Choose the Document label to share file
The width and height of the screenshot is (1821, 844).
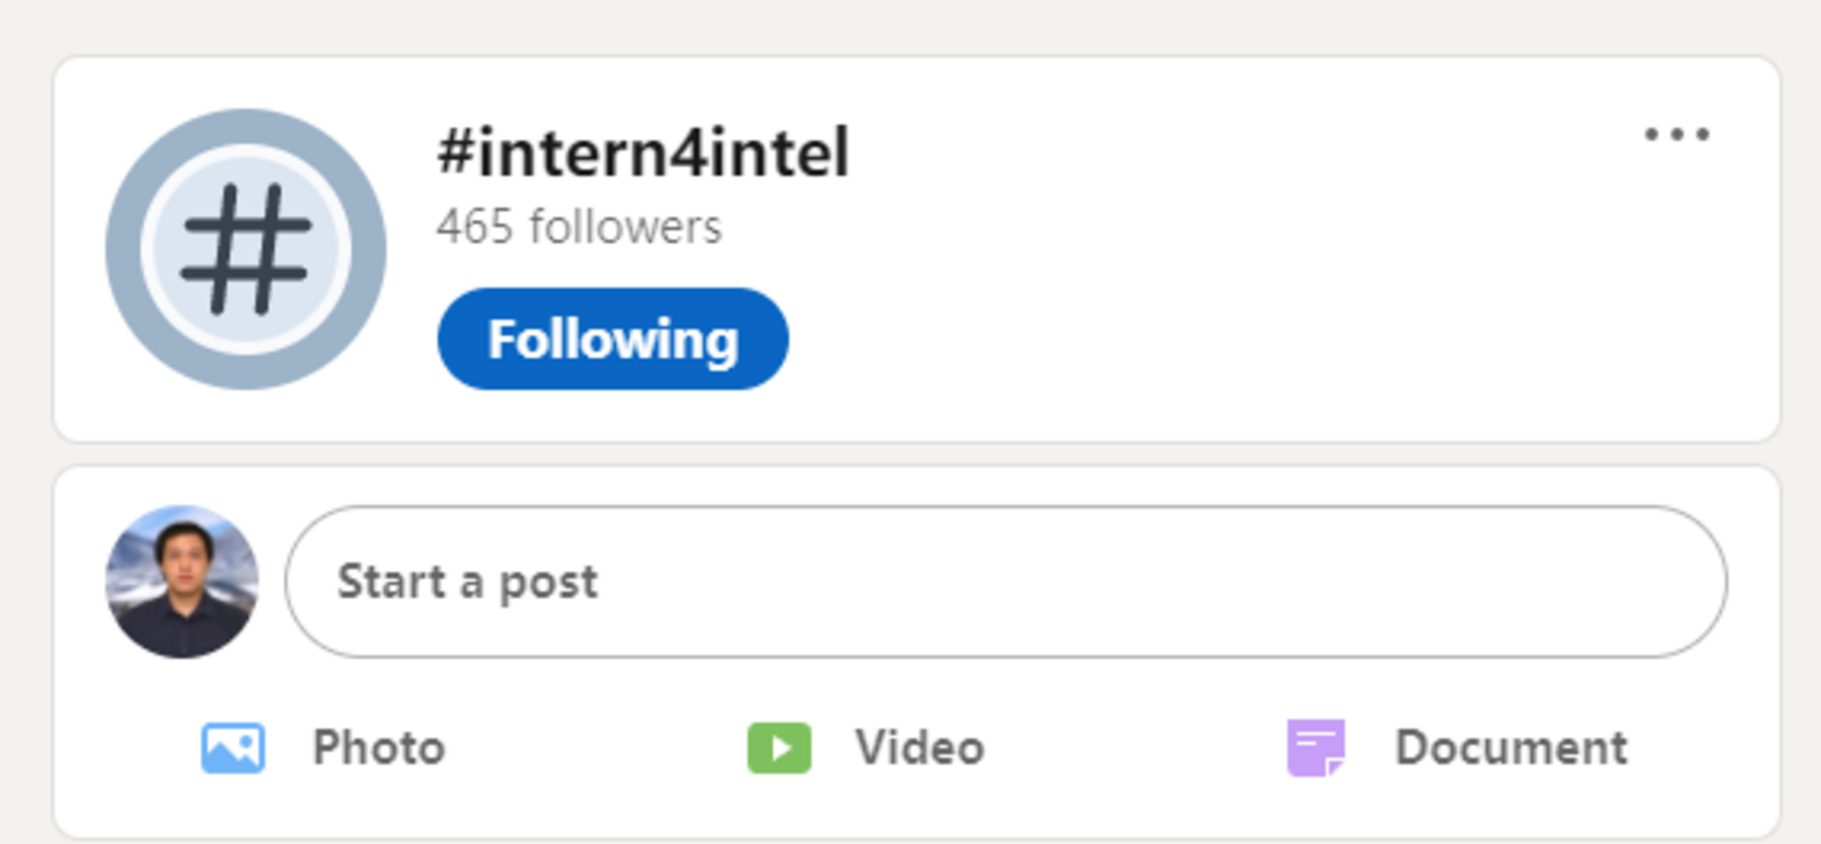point(1511,748)
